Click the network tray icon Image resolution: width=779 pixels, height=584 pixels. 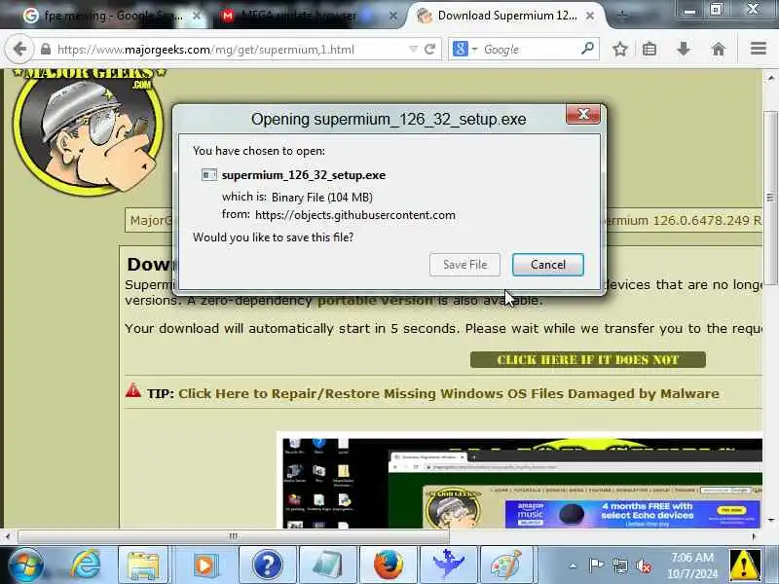620,566
